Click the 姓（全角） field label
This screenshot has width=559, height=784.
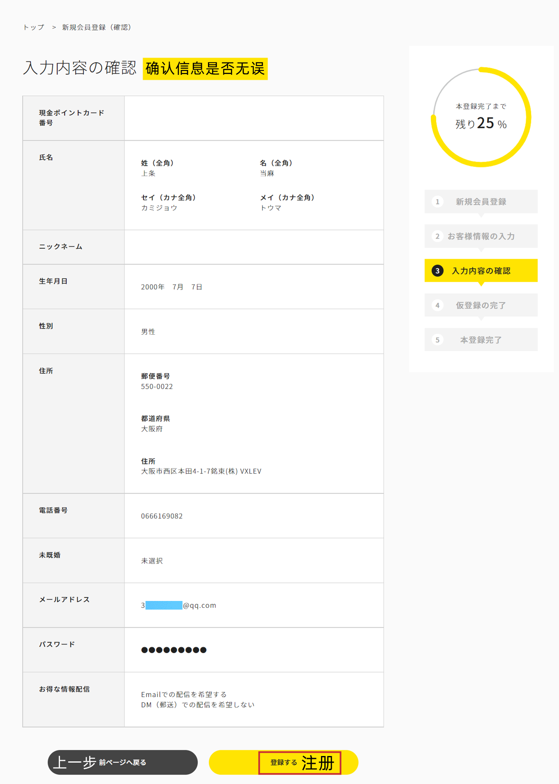click(158, 163)
